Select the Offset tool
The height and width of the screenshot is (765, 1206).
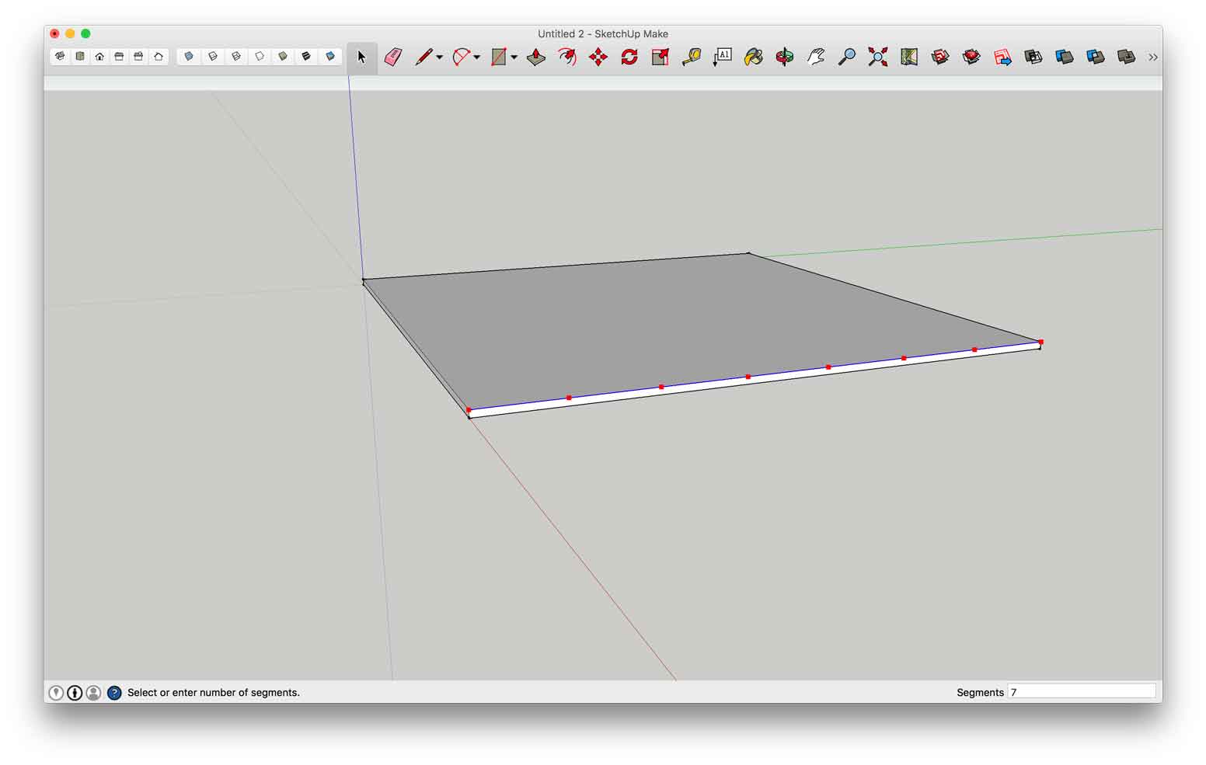pyautogui.click(x=567, y=57)
